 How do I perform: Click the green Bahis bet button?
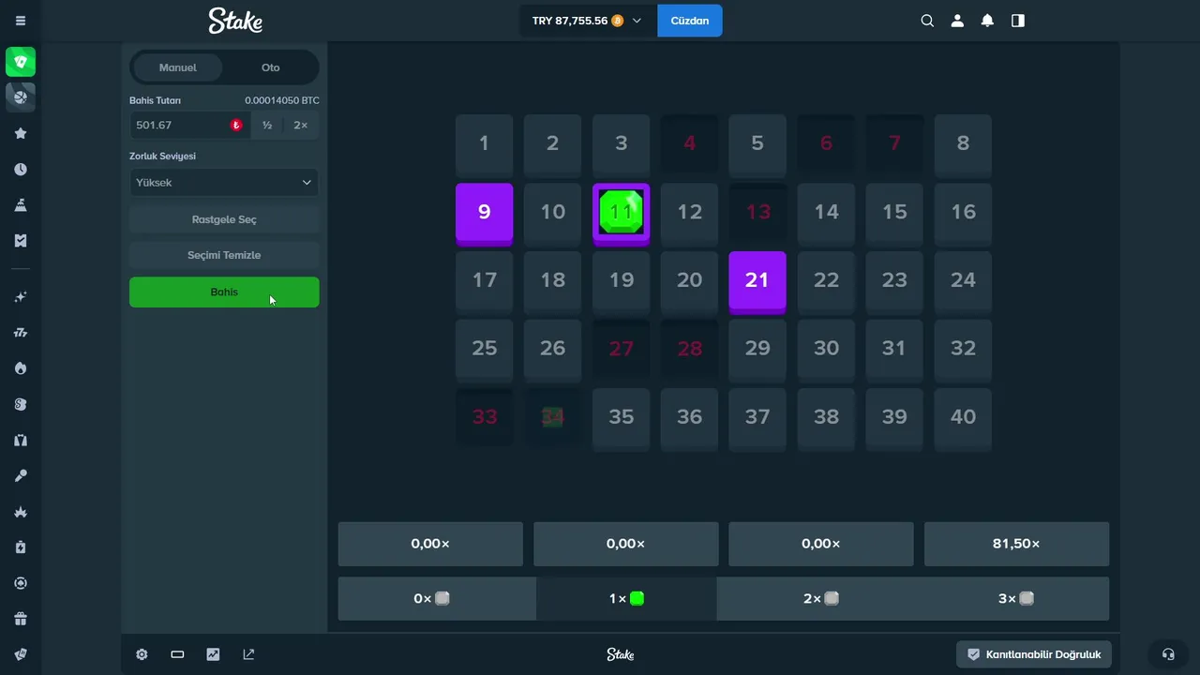click(x=224, y=292)
